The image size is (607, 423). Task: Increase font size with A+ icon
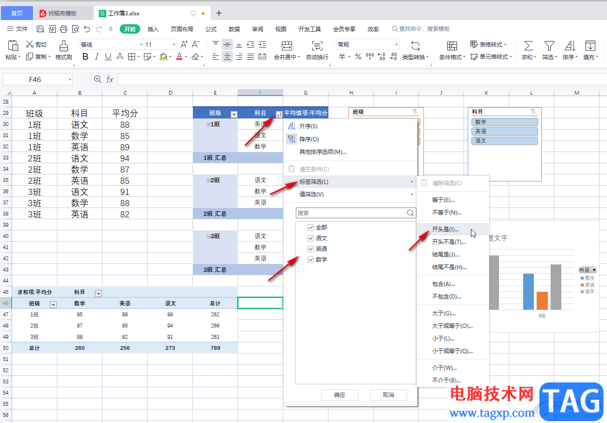coord(184,44)
